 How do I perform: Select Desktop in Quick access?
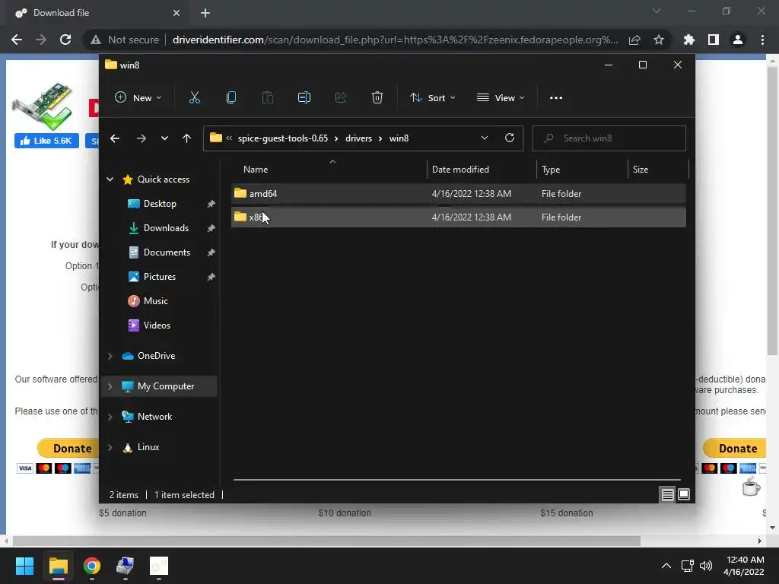tap(160, 204)
